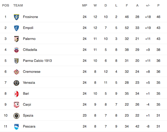This screenshot has width=167, height=132.
Task: Open the Empoli team name link
Action: click(x=28, y=28)
